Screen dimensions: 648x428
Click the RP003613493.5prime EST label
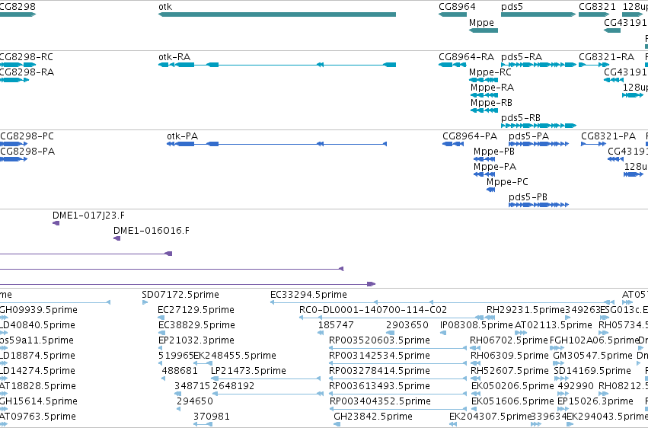pyautogui.click(x=379, y=387)
